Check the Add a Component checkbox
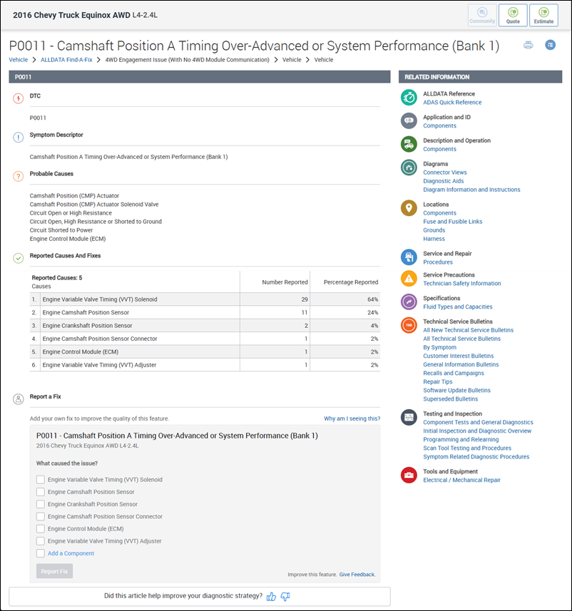Screen dimensions: 572x611 coord(41,553)
